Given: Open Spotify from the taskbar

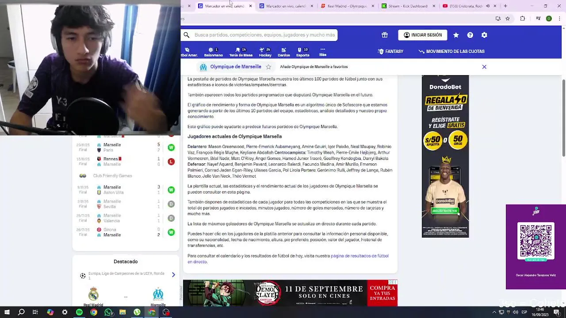Looking at the screenshot, I should [79, 312].
